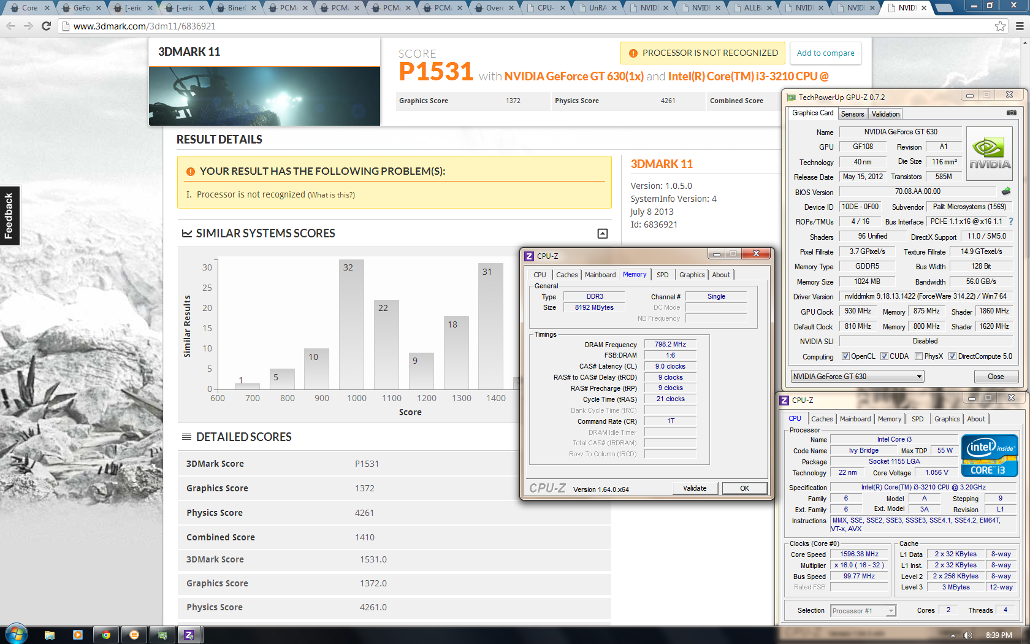This screenshot has height=644, width=1030.
Task: Reload the 3DMark page
Action: (x=46, y=26)
